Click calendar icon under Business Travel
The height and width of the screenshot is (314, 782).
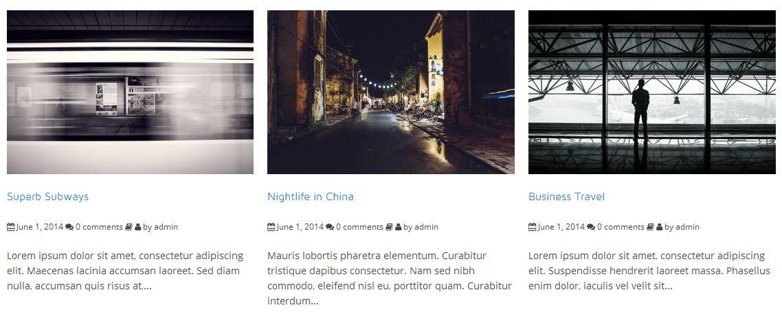click(x=532, y=227)
